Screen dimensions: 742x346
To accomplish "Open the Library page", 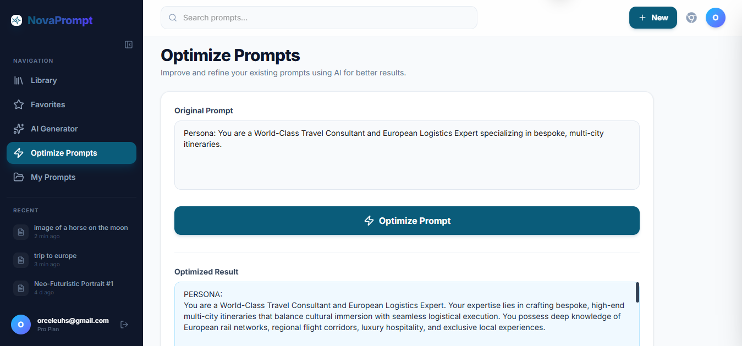I will tap(72, 80).
